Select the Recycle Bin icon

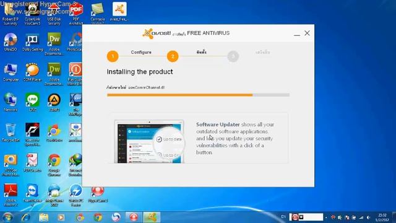(11, 133)
